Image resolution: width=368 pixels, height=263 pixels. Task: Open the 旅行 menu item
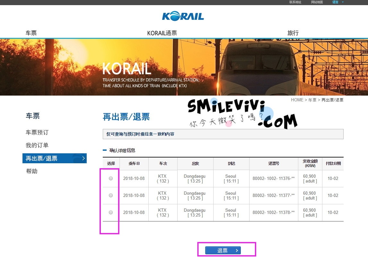pyautogui.click(x=293, y=33)
